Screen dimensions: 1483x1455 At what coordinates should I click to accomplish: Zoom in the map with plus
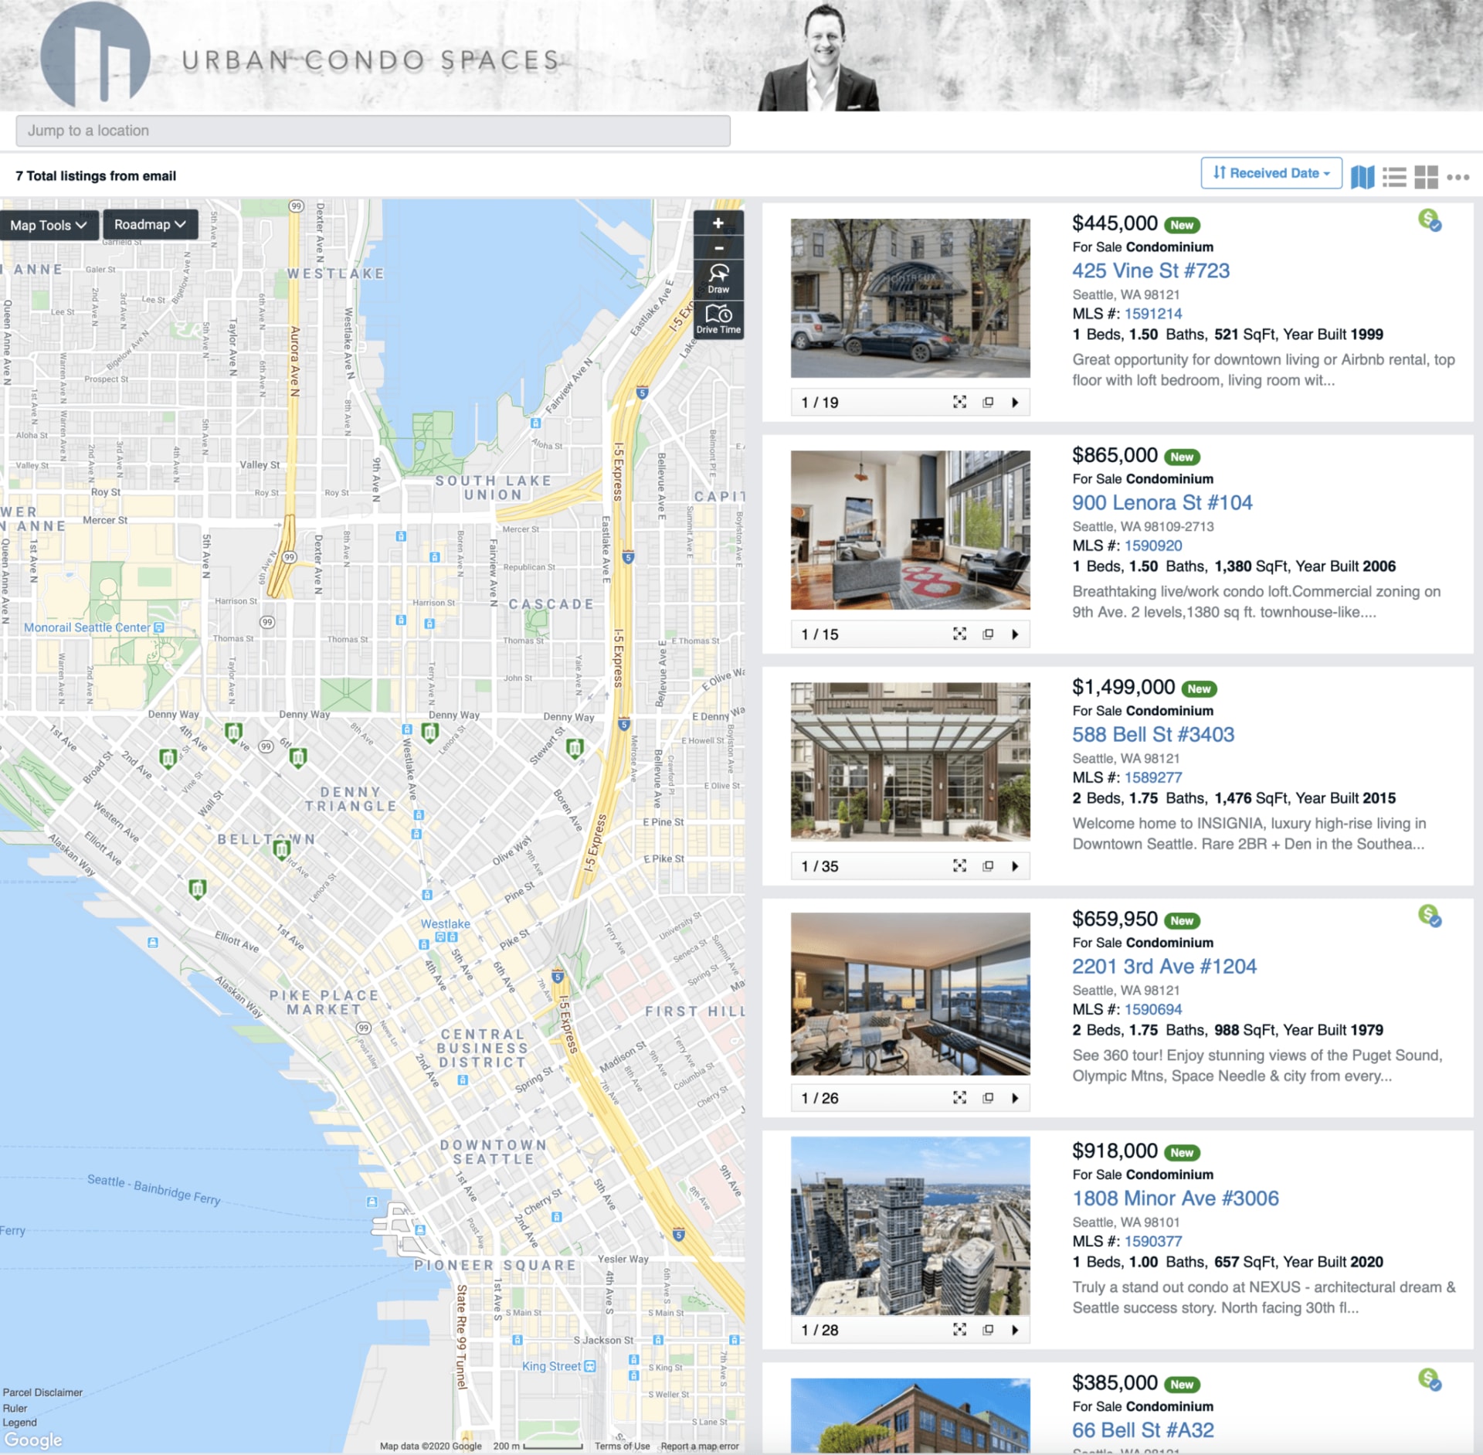click(718, 223)
